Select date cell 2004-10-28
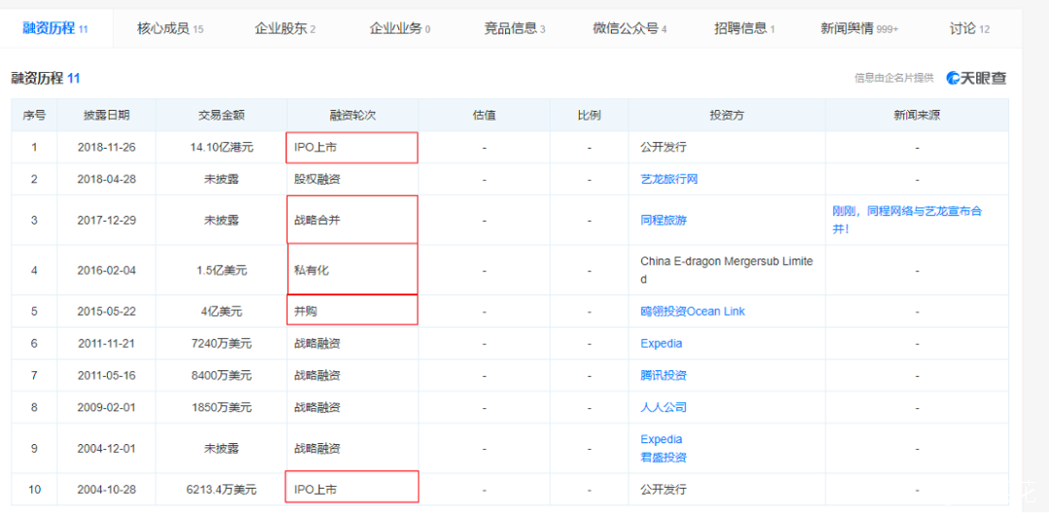This screenshot has height=518, width=1049. pyautogui.click(x=107, y=490)
